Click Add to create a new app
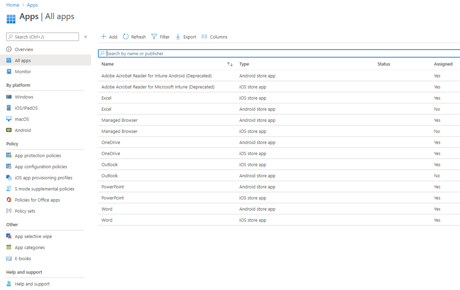The height and width of the screenshot is (290, 460). click(x=109, y=37)
